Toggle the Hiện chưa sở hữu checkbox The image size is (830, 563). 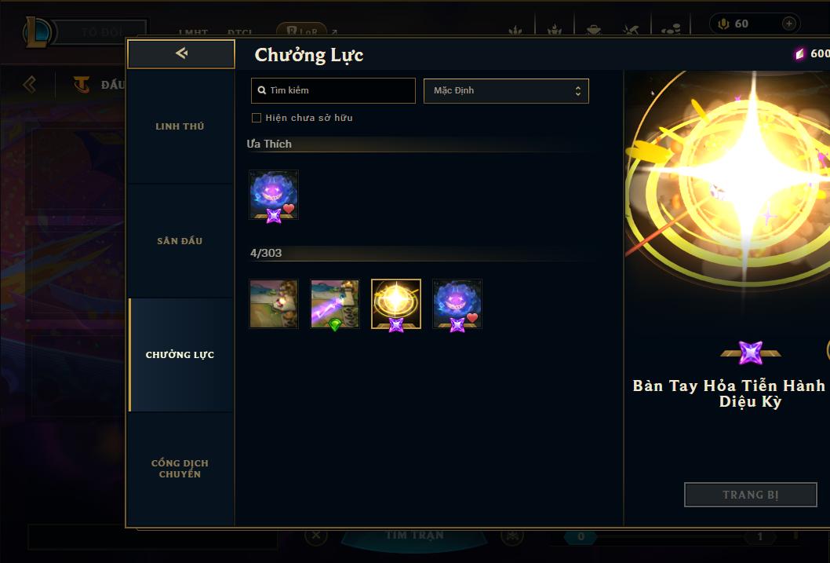coord(257,118)
